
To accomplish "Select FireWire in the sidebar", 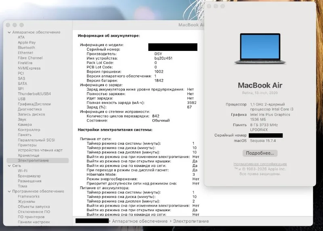I will tap(25, 63).
